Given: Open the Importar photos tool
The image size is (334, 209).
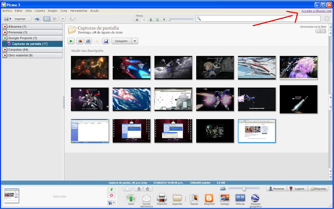Looking at the screenshot, I should coord(17,19).
